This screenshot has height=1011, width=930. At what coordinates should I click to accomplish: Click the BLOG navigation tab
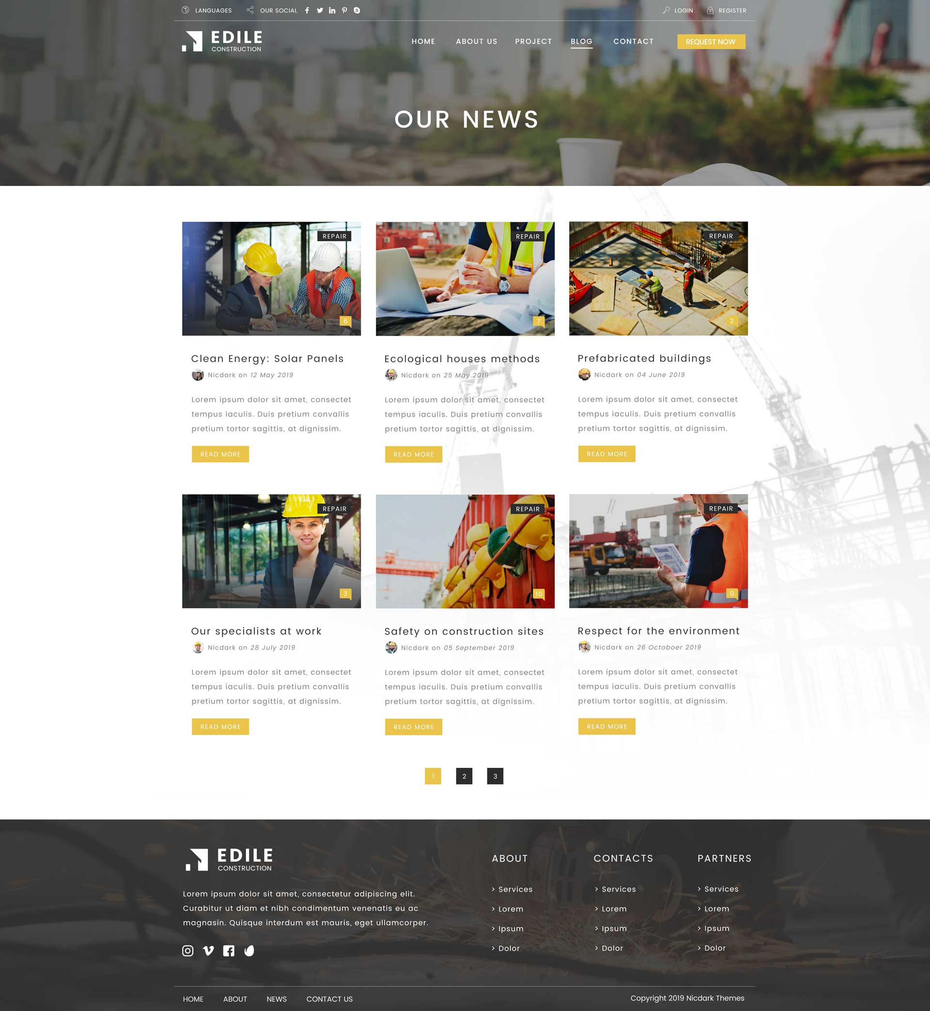(581, 41)
